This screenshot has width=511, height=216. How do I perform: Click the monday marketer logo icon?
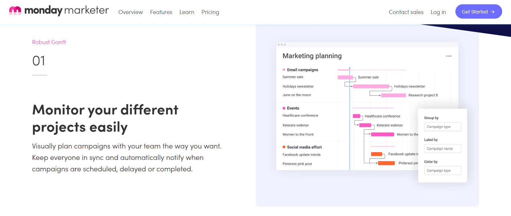click(15, 11)
